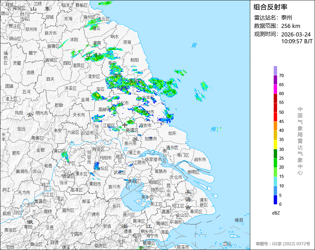The image size is (315, 250).
Task: Click the scale label 45
Action: (x=282, y=121)
